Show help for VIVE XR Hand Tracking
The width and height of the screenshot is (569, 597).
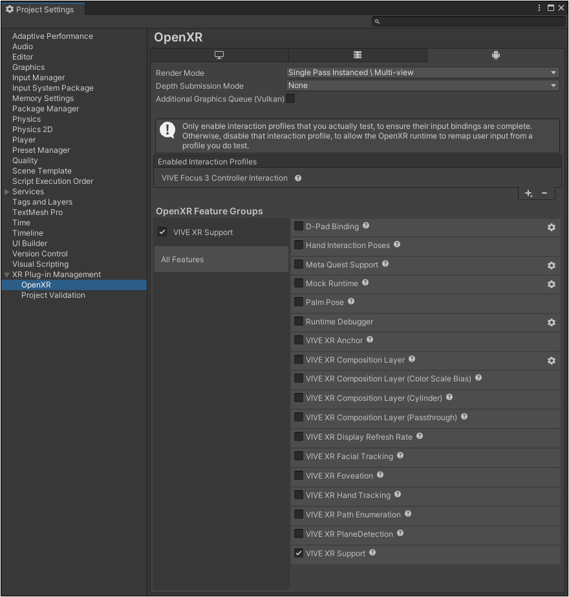click(x=398, y=494)
